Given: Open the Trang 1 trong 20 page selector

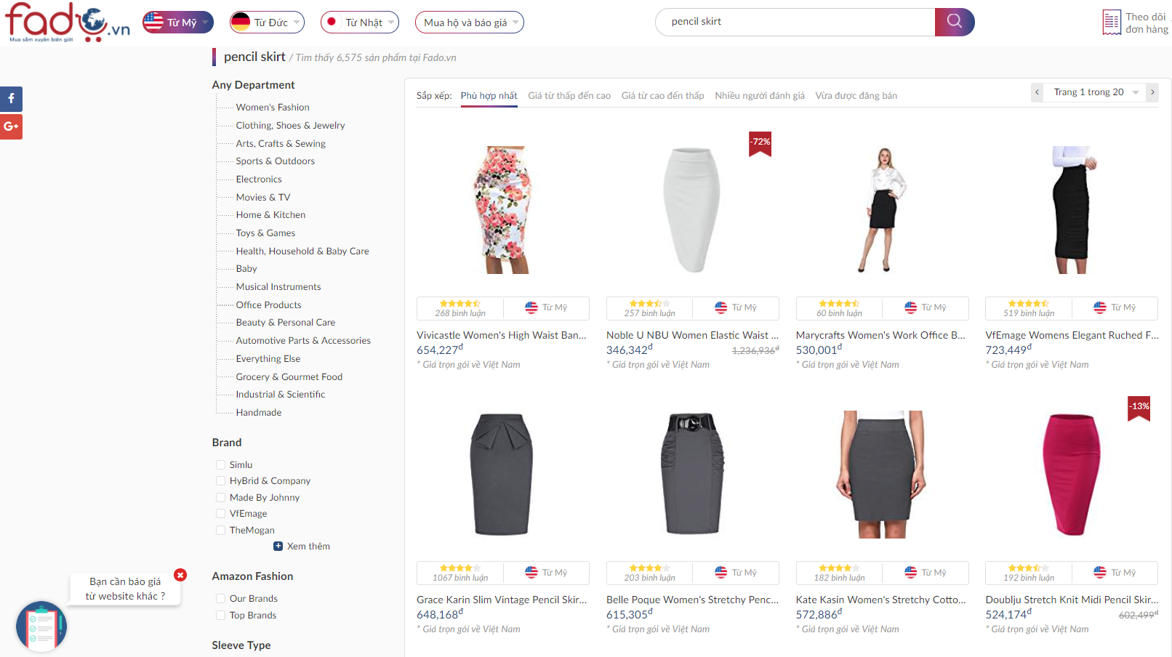Looking at the screenshot, I should click(1095, 92).
